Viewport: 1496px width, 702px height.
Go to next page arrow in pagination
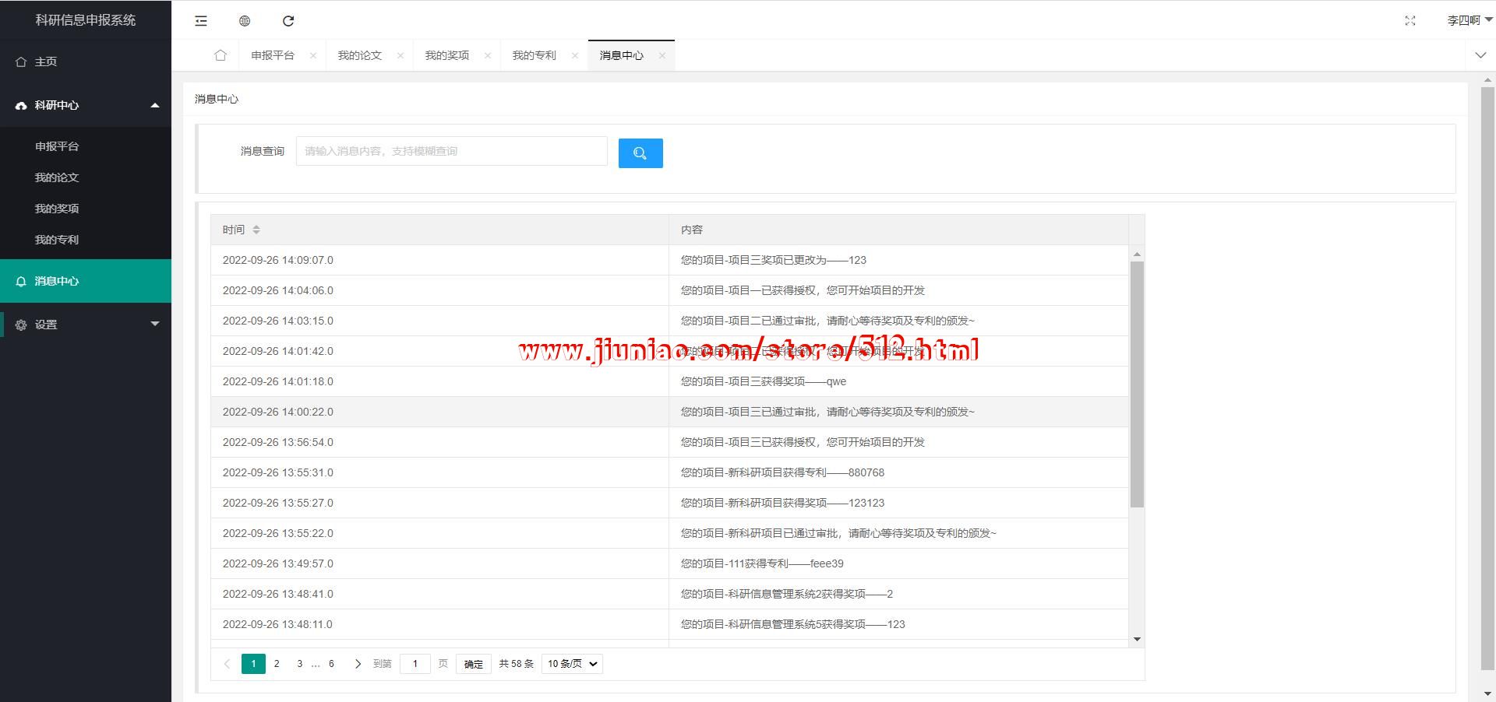358,664
